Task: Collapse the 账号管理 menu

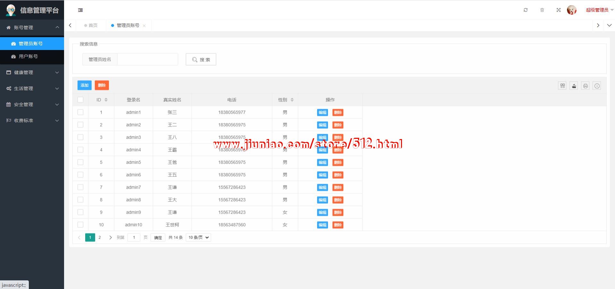Action: [32, 28]
